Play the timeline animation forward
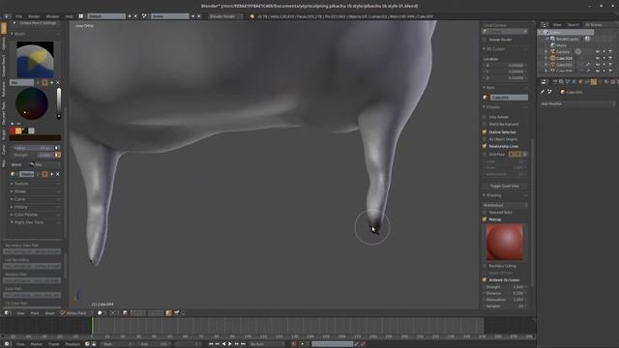This screenshot has height=348, width=619. tap(230, 344)
